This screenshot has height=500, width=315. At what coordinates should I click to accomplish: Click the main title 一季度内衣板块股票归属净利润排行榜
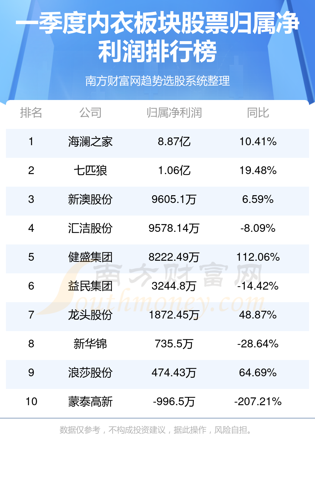point(157,37)
